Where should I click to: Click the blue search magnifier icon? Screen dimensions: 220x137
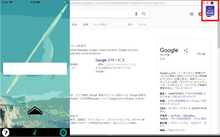coord(144,14)
